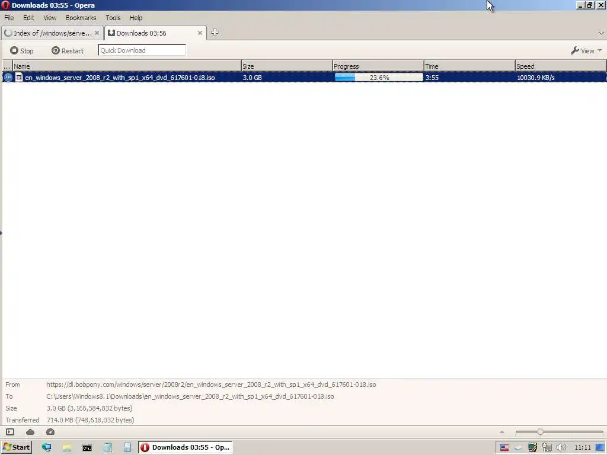Click the network tray icon
The height and width of the screenshot is (455, 607).
pyautogui.click(x=547, y=448)
